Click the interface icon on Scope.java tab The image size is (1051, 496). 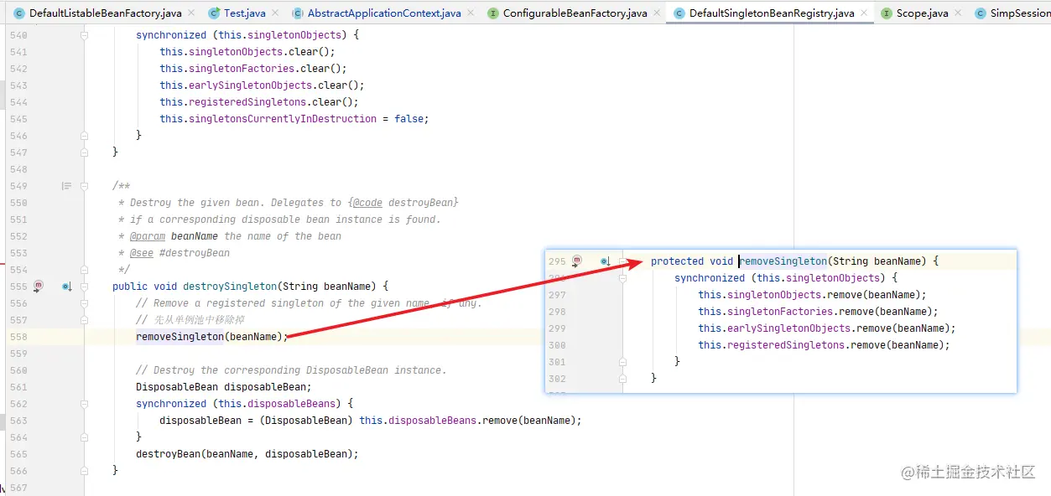click(887, 13)
